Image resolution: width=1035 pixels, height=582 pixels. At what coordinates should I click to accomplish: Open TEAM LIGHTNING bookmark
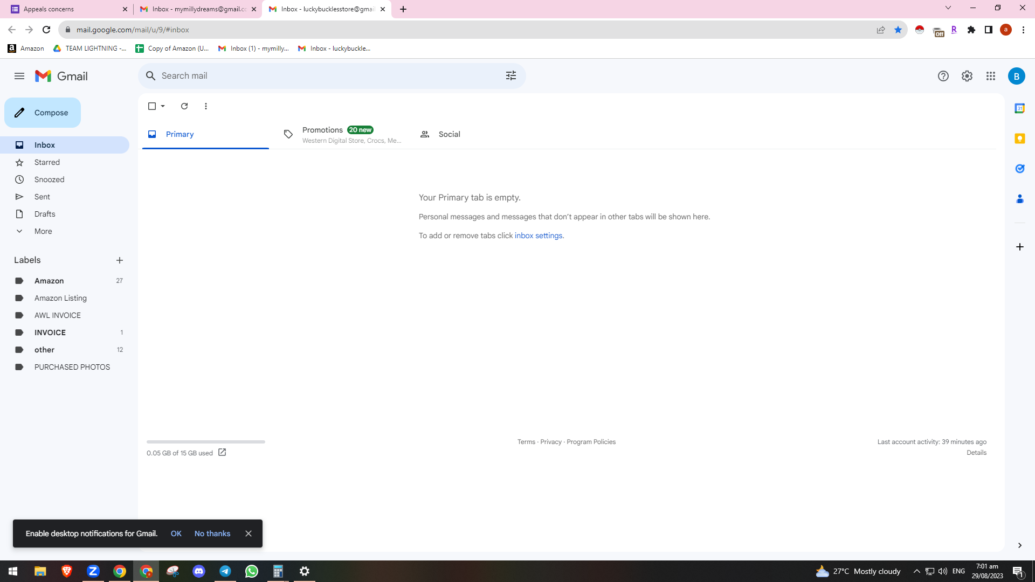click(90, 48)
